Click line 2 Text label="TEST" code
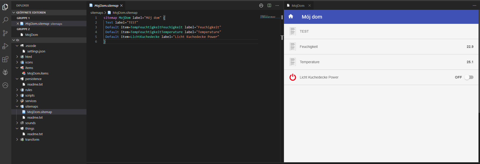This screenshot has height=164, width=480. [x=122, y=22]
